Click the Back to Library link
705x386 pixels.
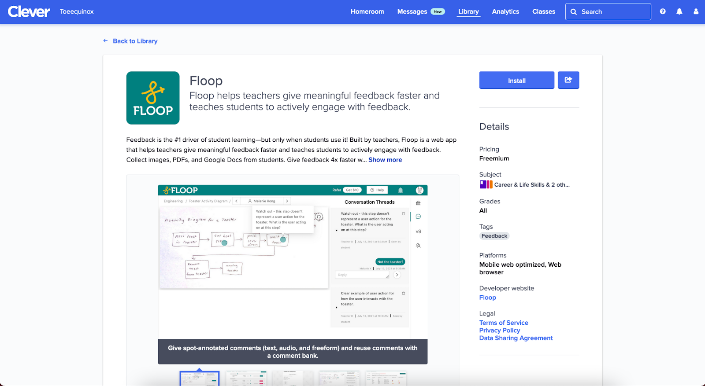tap(135, 41)
